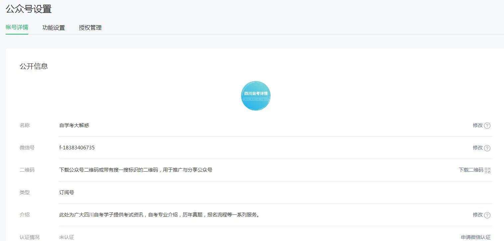The width and height of the screenshot is (504, 241).
Task: Switch to 授权管理 tab
Action: click(x=90, y=28)
